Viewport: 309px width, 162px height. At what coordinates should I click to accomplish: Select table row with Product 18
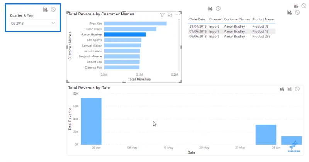coord(232,32)
